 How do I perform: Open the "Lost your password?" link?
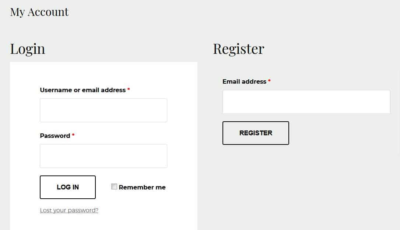[x=69, y=210]
